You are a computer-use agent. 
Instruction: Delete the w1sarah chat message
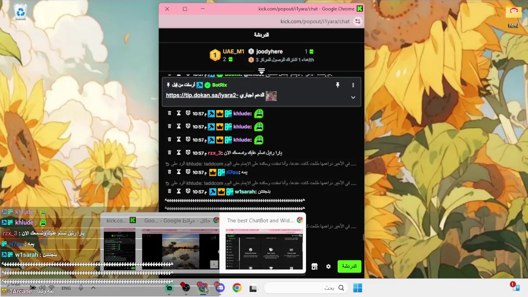pyautogui.click(x=170, y=191)
